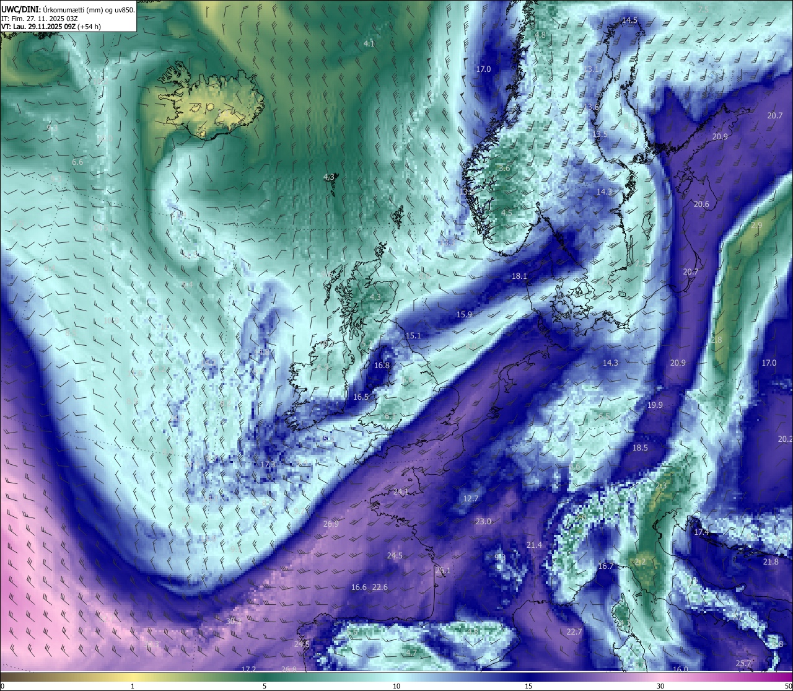Viewport: 793px width, 691px height.
Task: Click the VT valid time line 'Lau. 29.11.2025 09Z (+54 h)'
Action: pos(51,27)
